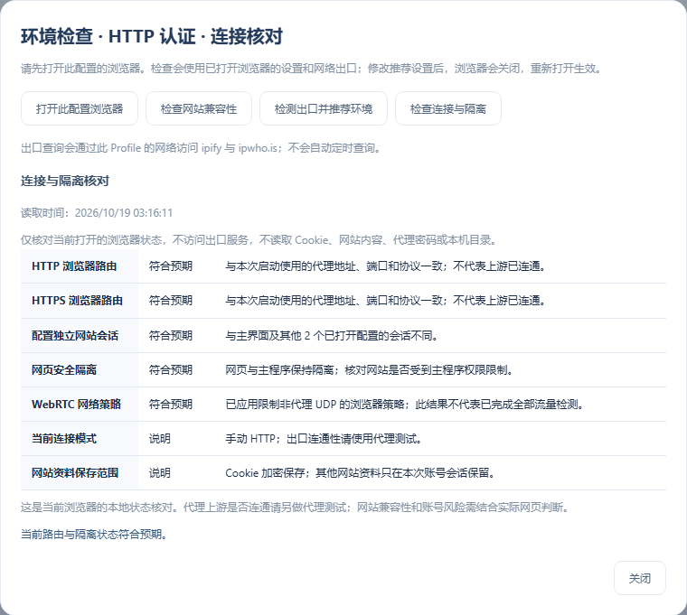
Task: Click the 配置独立网站会话 row label
Action: (x=75, y=336)
